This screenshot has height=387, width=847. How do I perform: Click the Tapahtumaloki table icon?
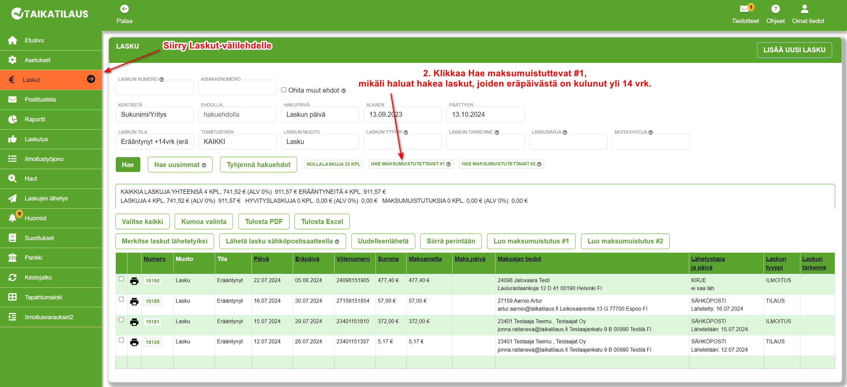tap(12, 297)
